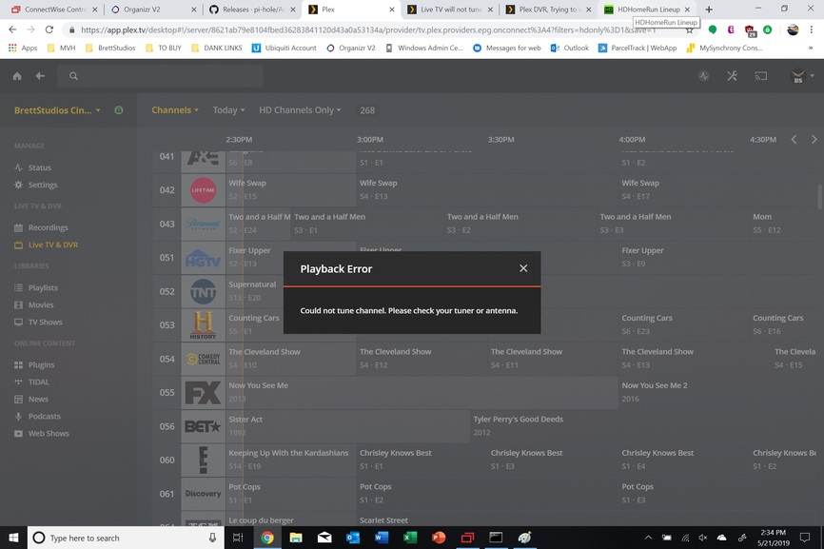Select Sister Act listing
The height and width of the screenshot is (549, 824).
point(348,425)
